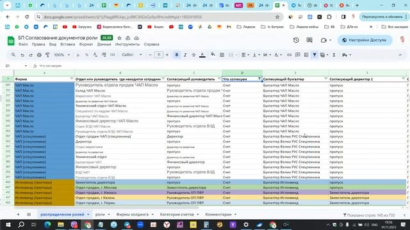Open text wrapping dropdown
Image resolution: width=410 pixels, height=230 pixels.
pos(266,55)
